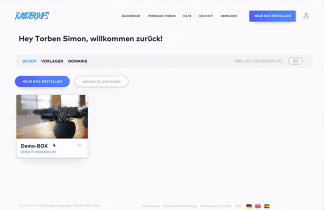This screenshot has width=324, height=210.
Task: Click header Neue Box Erstellen button
Action: (x=272, y=16)
